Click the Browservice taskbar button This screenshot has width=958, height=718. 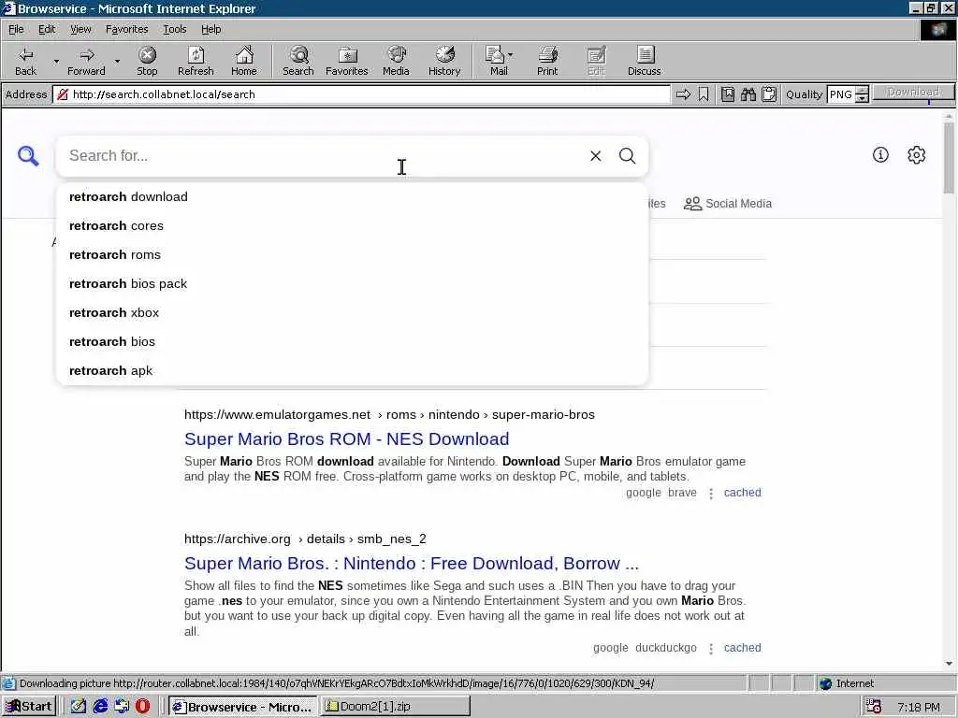242,707
